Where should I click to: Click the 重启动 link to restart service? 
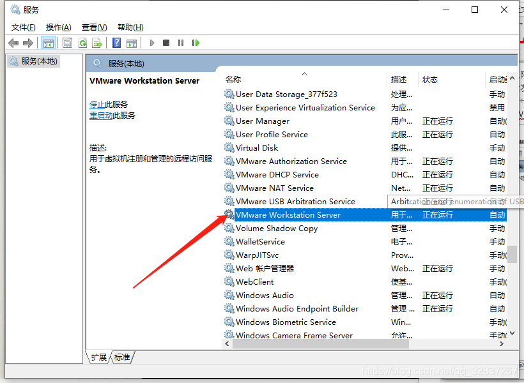pyautogui.click(x=101, y=116)
